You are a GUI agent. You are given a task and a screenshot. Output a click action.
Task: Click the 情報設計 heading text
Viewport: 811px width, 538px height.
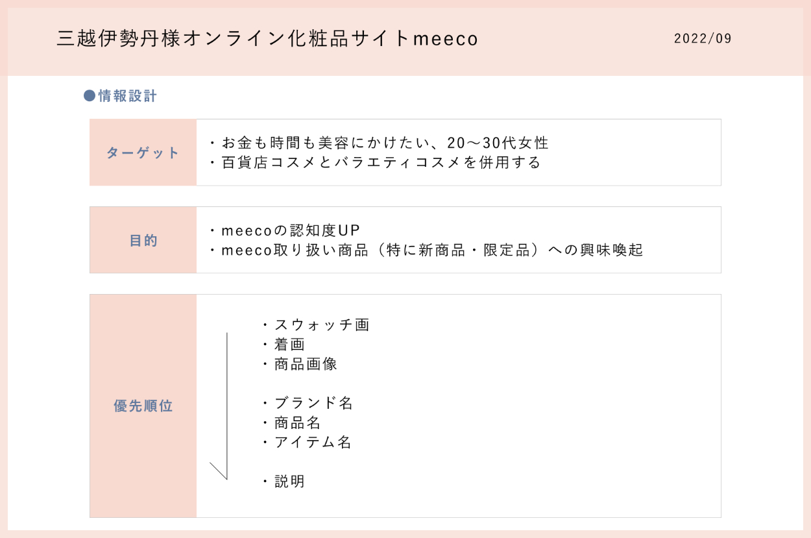(127, 97)
